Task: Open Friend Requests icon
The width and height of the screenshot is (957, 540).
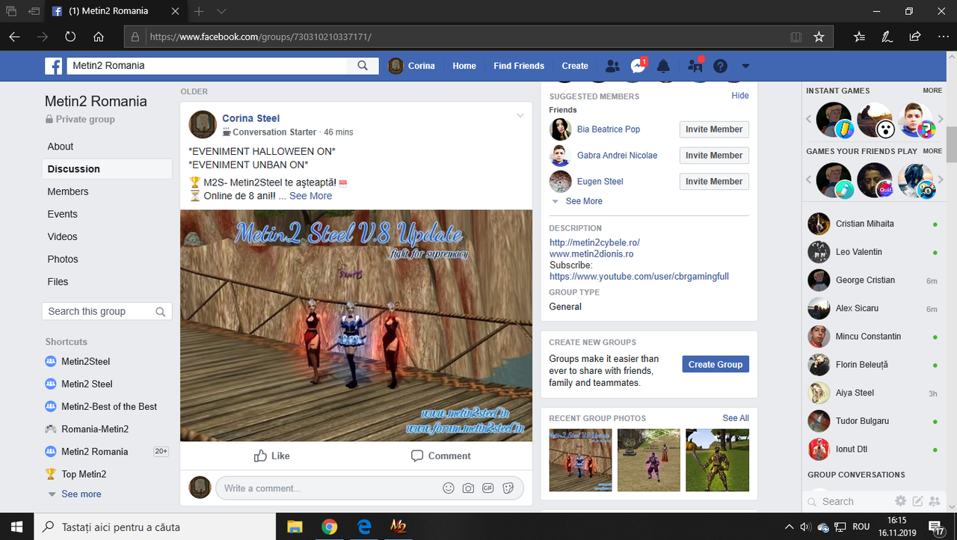Action: point(613,66)
